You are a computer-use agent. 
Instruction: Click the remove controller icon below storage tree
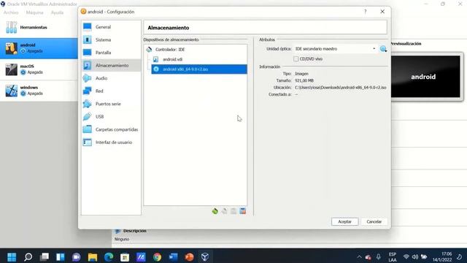click(x=224, y=211)
